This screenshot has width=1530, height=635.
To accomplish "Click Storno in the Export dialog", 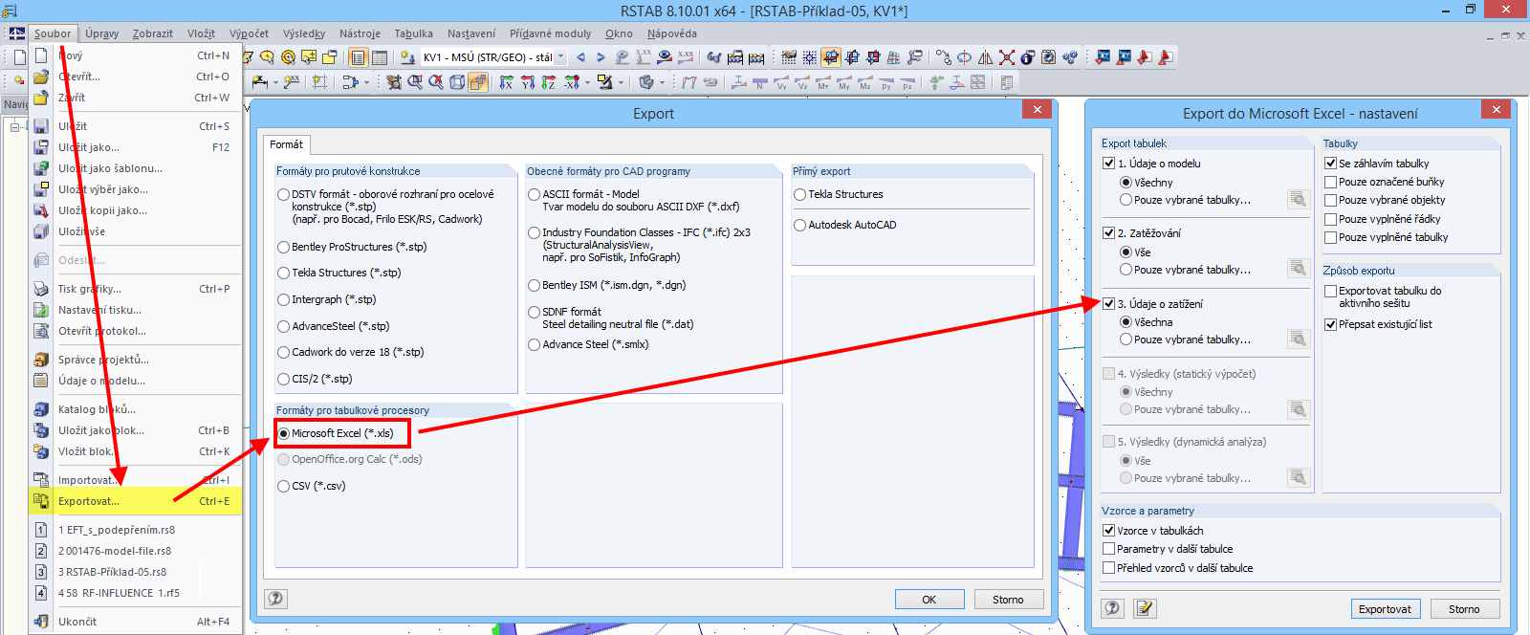I will (x=1008, y=600).
